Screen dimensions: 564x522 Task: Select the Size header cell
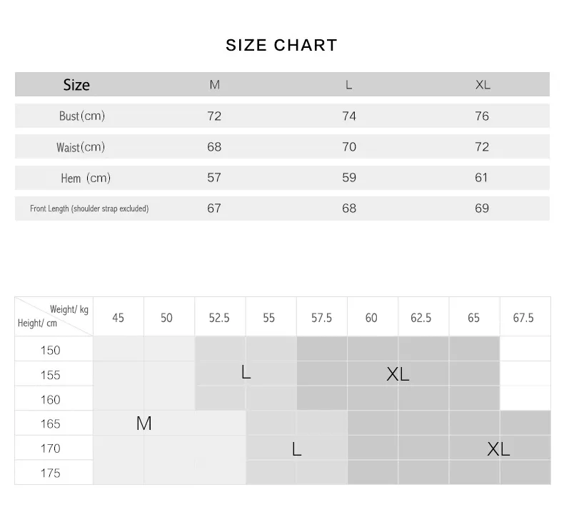[76, 85]
